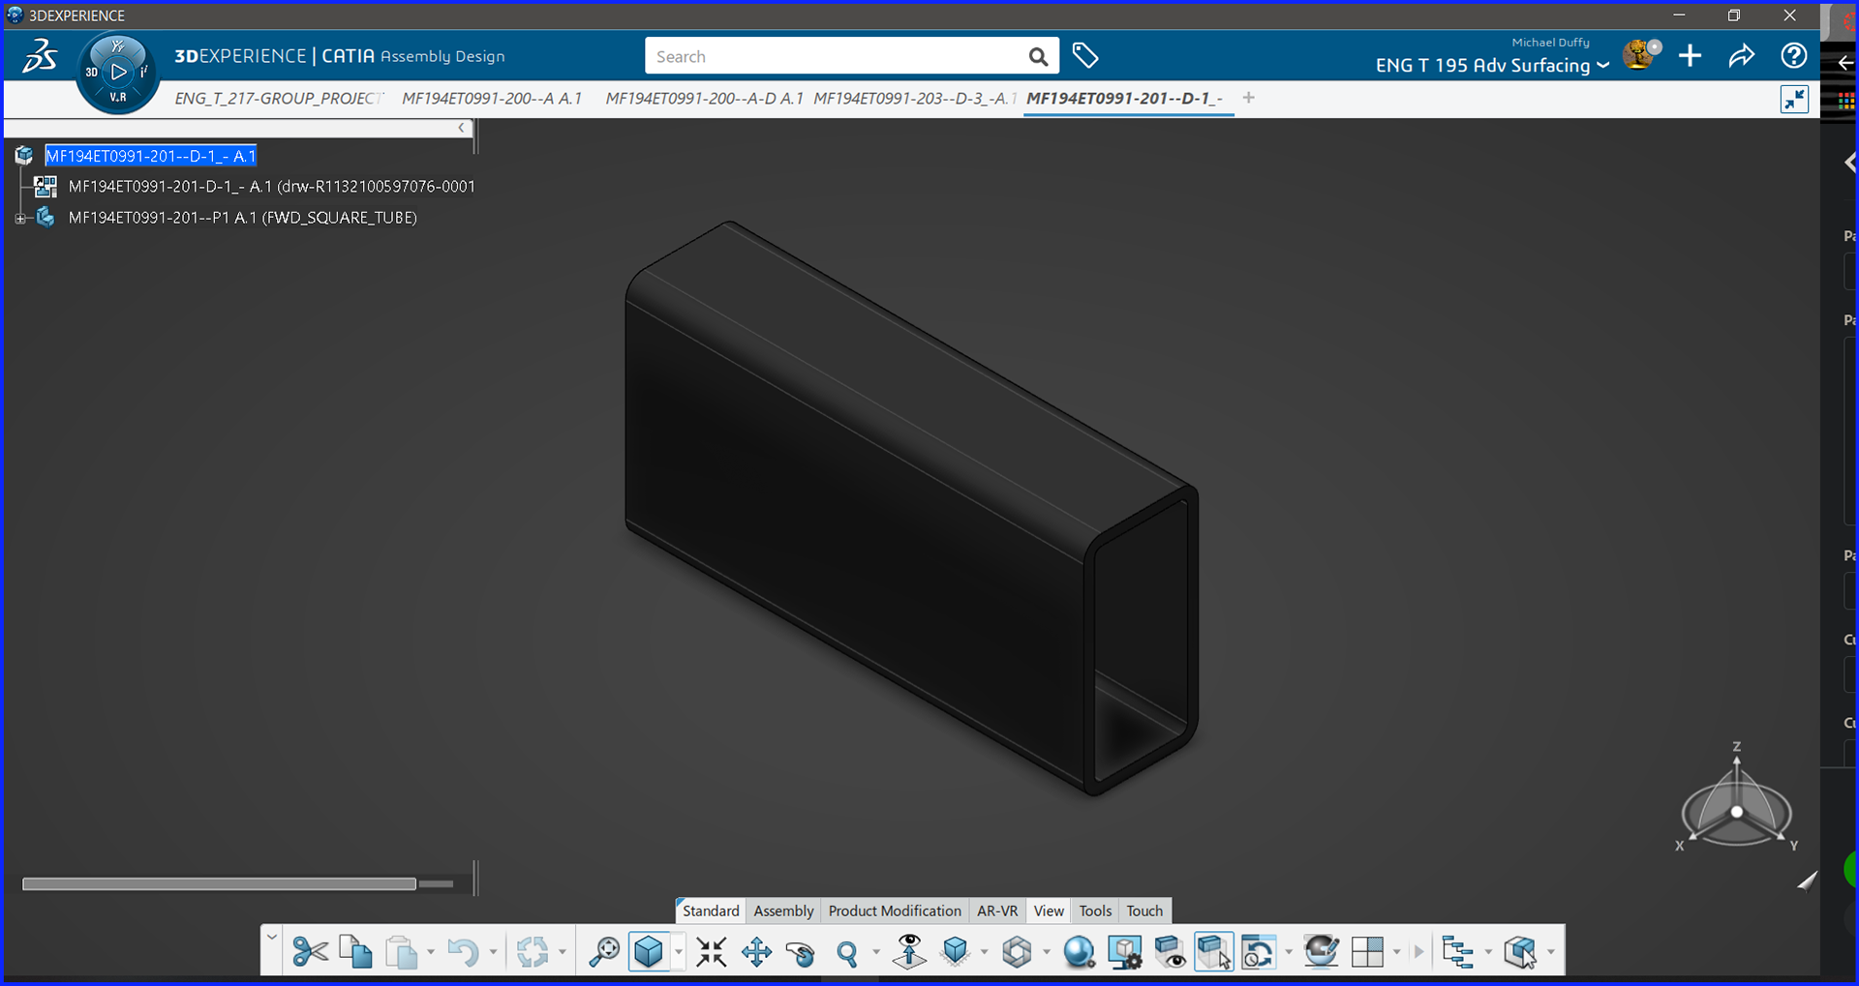Expand the FWD_SQUARE_TUBE tree node
Viewport: 1859px width, 986px height.
coord(20,219)
